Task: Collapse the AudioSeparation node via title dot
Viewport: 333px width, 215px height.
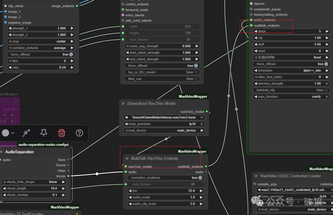Action: [x=2, y=152]
